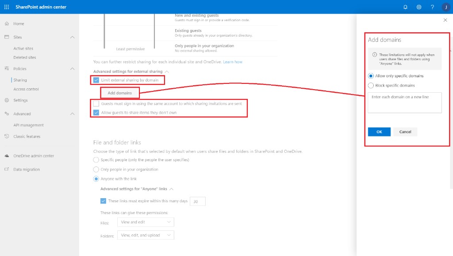Confirm with the OK button
The width and height of the screenshot is (453, 256).
tap(379, 132)
